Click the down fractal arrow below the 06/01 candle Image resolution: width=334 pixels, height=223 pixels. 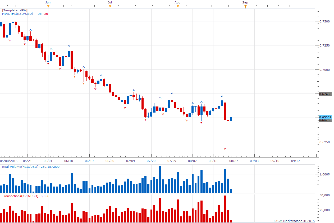(x=48, y=64)
